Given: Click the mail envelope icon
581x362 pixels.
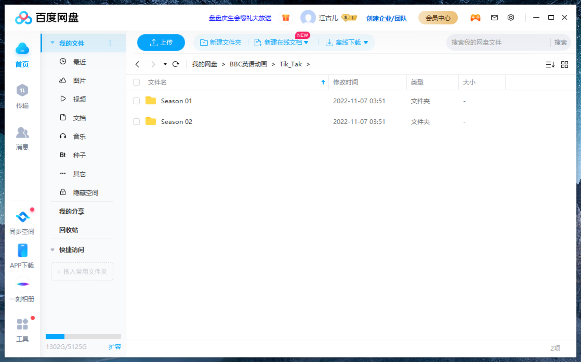Looking at the screenshot, I should pos(494,18).
